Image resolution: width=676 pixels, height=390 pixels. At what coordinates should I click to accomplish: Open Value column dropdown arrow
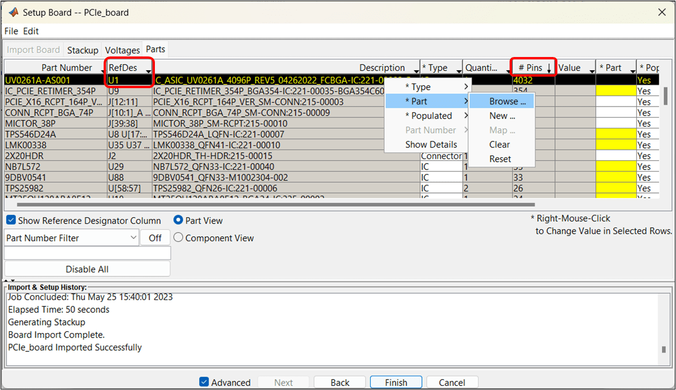point(592,71)
